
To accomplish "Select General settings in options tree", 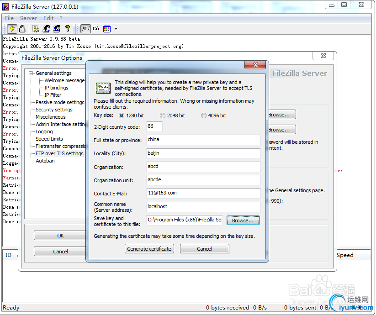I will click(53, 73).
